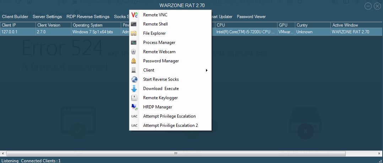Sort by the Client IP column header
This screenshot has height=163, width=383.
point(18,25)
